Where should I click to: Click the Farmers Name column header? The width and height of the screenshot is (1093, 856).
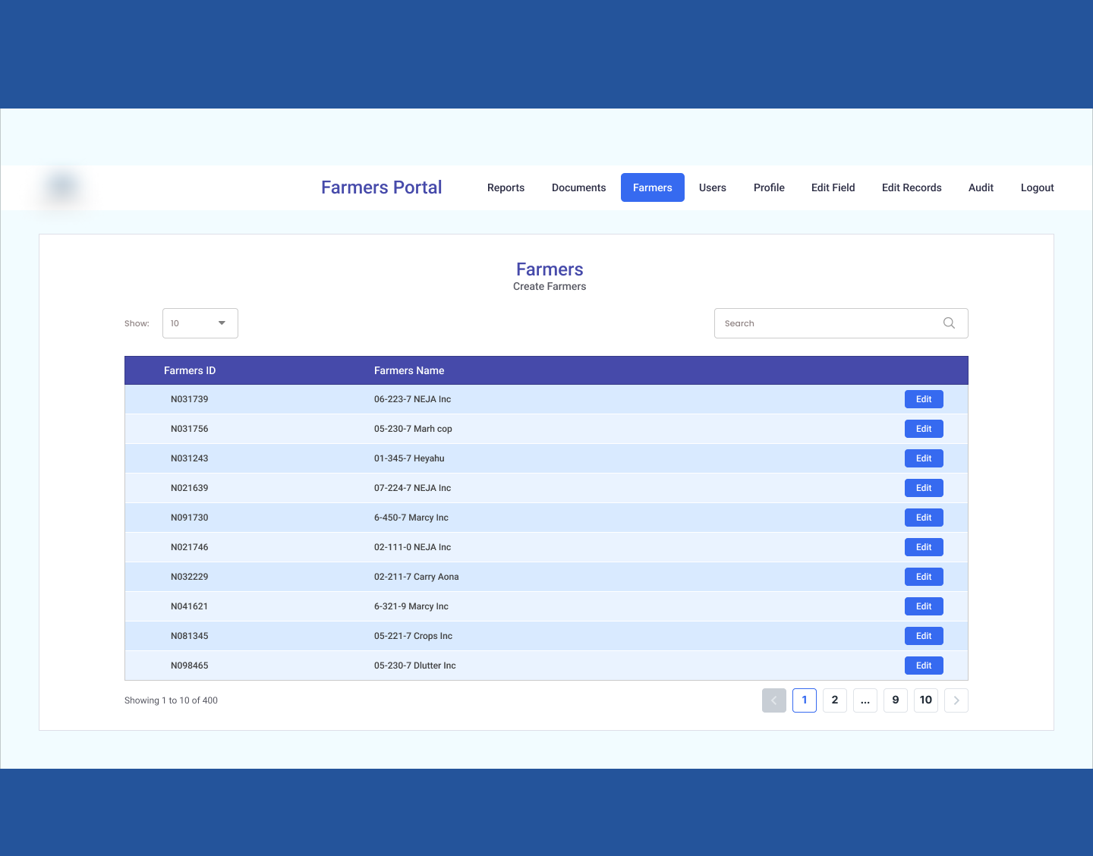[409, 370]
